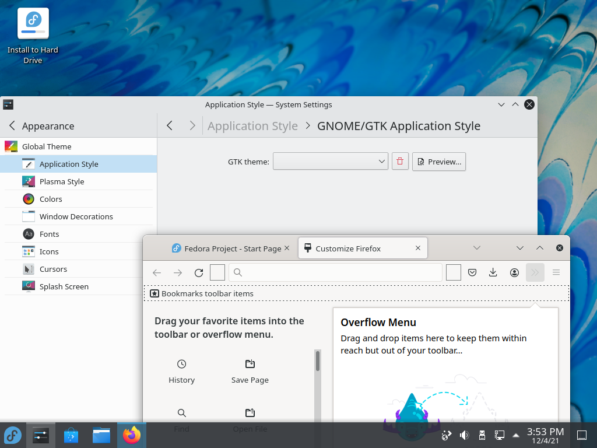Open Plasma Style settings
The image size is (597, 448).
78,181
